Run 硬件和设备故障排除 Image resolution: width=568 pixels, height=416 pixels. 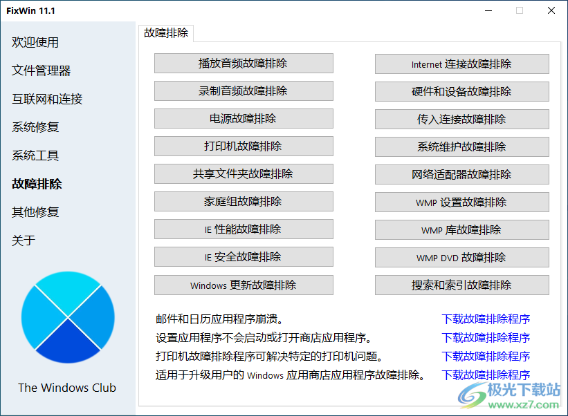click(x=461, y=91)
